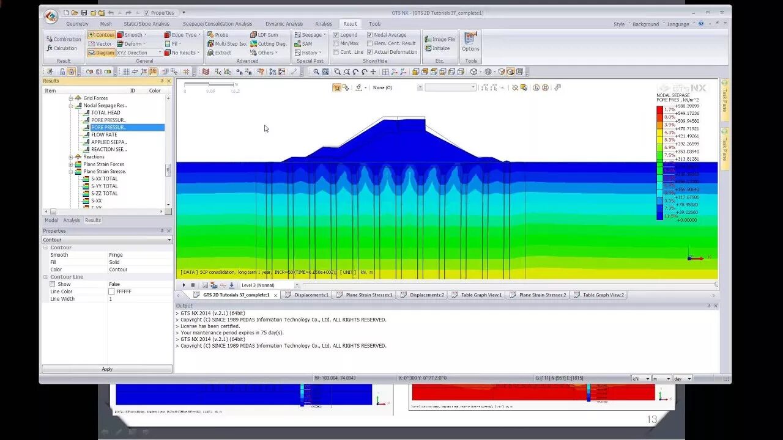Viewport: 783px width, 440px height.
Task: Click the Extract results tool
Action: pyautogui.click(x=219, y=53)
